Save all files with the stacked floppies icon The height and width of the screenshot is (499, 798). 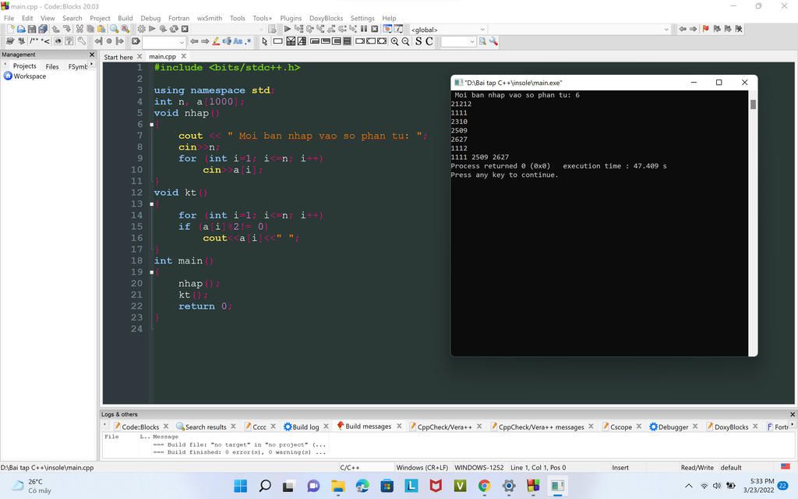click(43, 29)
